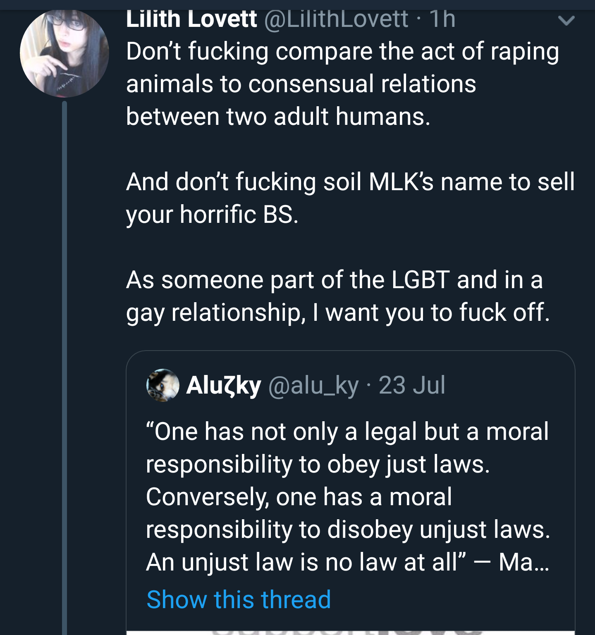The width and height of the screenshot is (595, 635).
Task: Open the @alu_ky handle
Action: pyautogui.click(x=313, y=385)
